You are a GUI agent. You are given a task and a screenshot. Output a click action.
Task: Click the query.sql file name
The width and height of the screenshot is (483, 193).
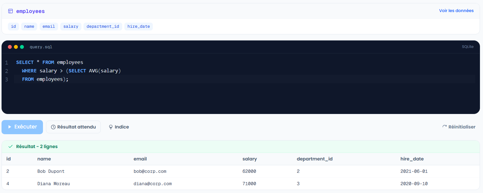point(41,47)
